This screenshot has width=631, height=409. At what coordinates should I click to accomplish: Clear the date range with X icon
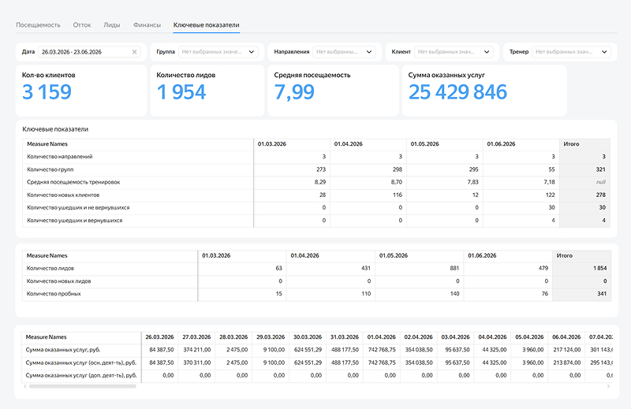(134, 52)
